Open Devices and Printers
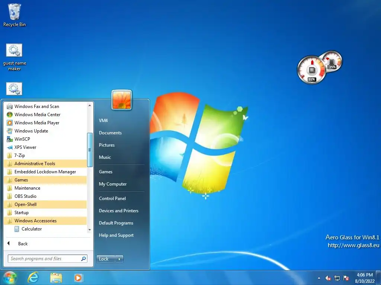 coord(119,211)
